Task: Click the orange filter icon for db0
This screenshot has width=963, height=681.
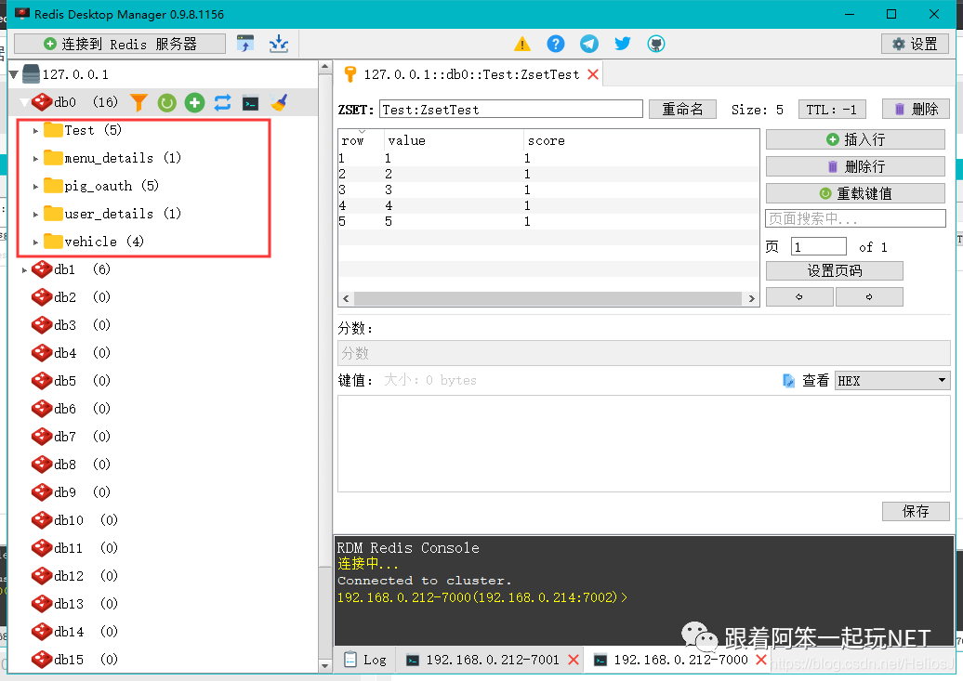Action: coord(139,102)
